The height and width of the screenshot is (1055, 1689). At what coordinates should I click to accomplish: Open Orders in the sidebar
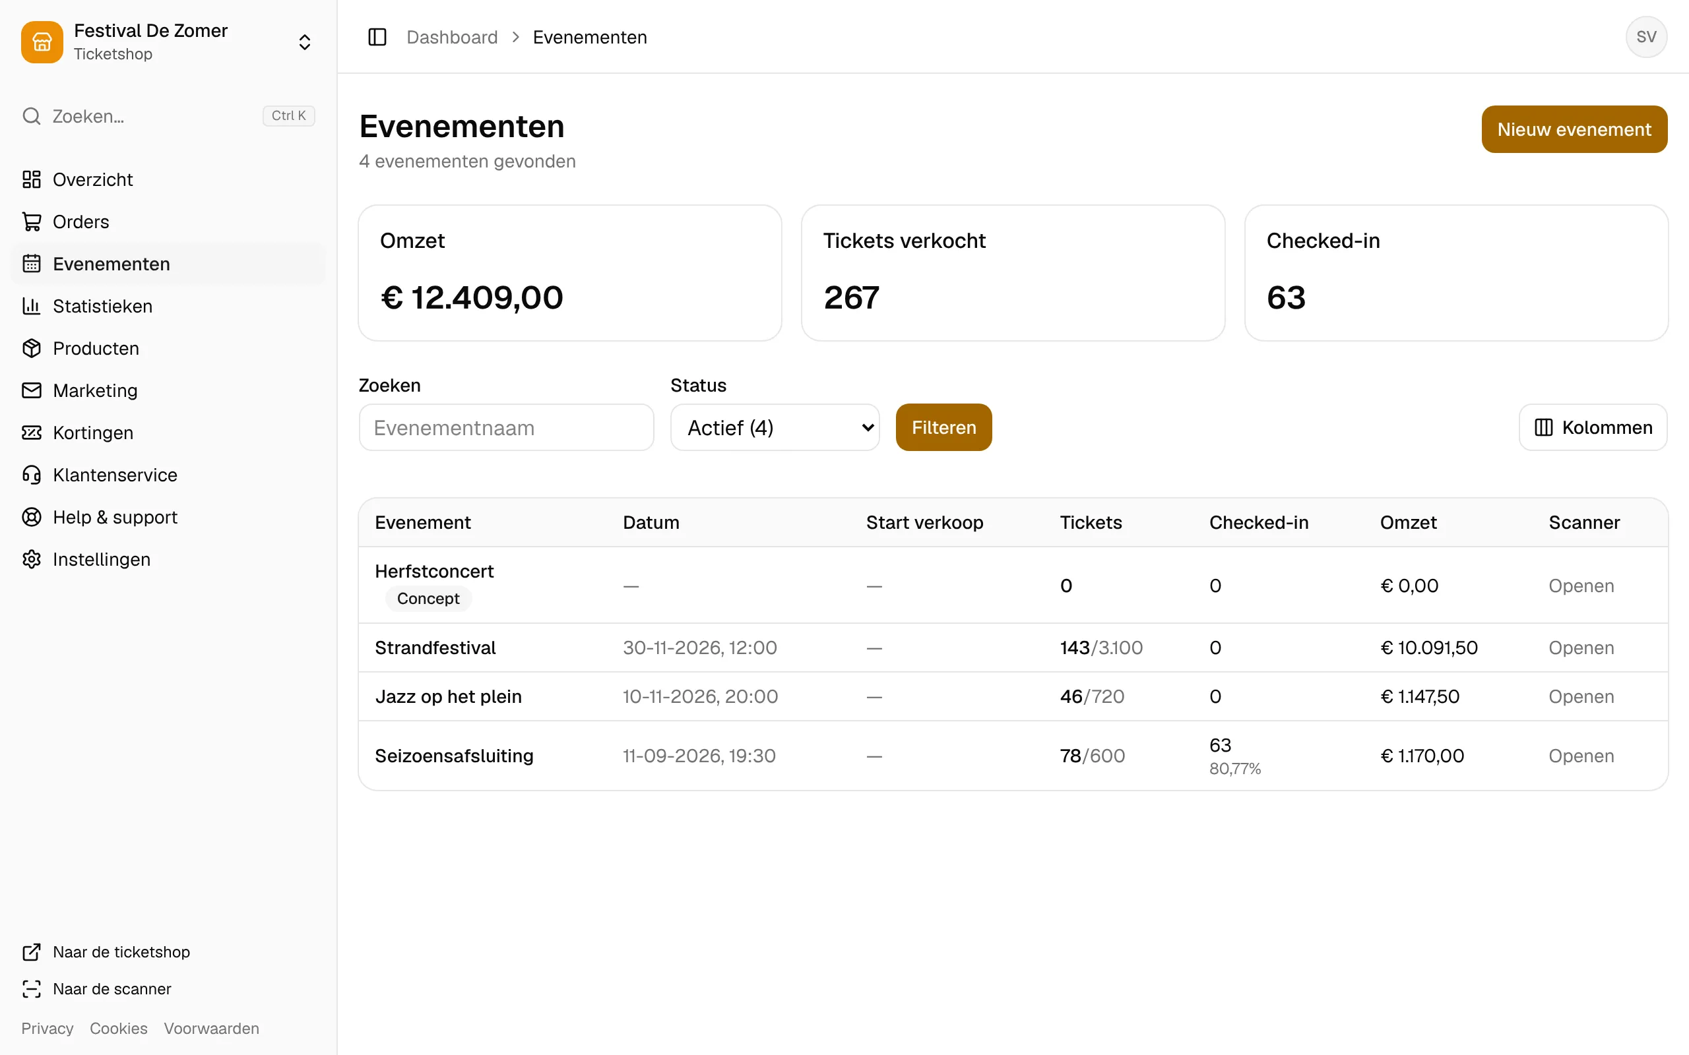click(168, 222)
